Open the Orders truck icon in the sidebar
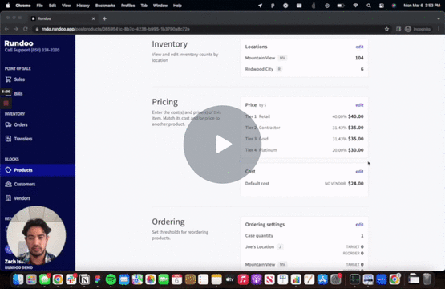Viewport: 445px width, 289px height. coord(8,124)
